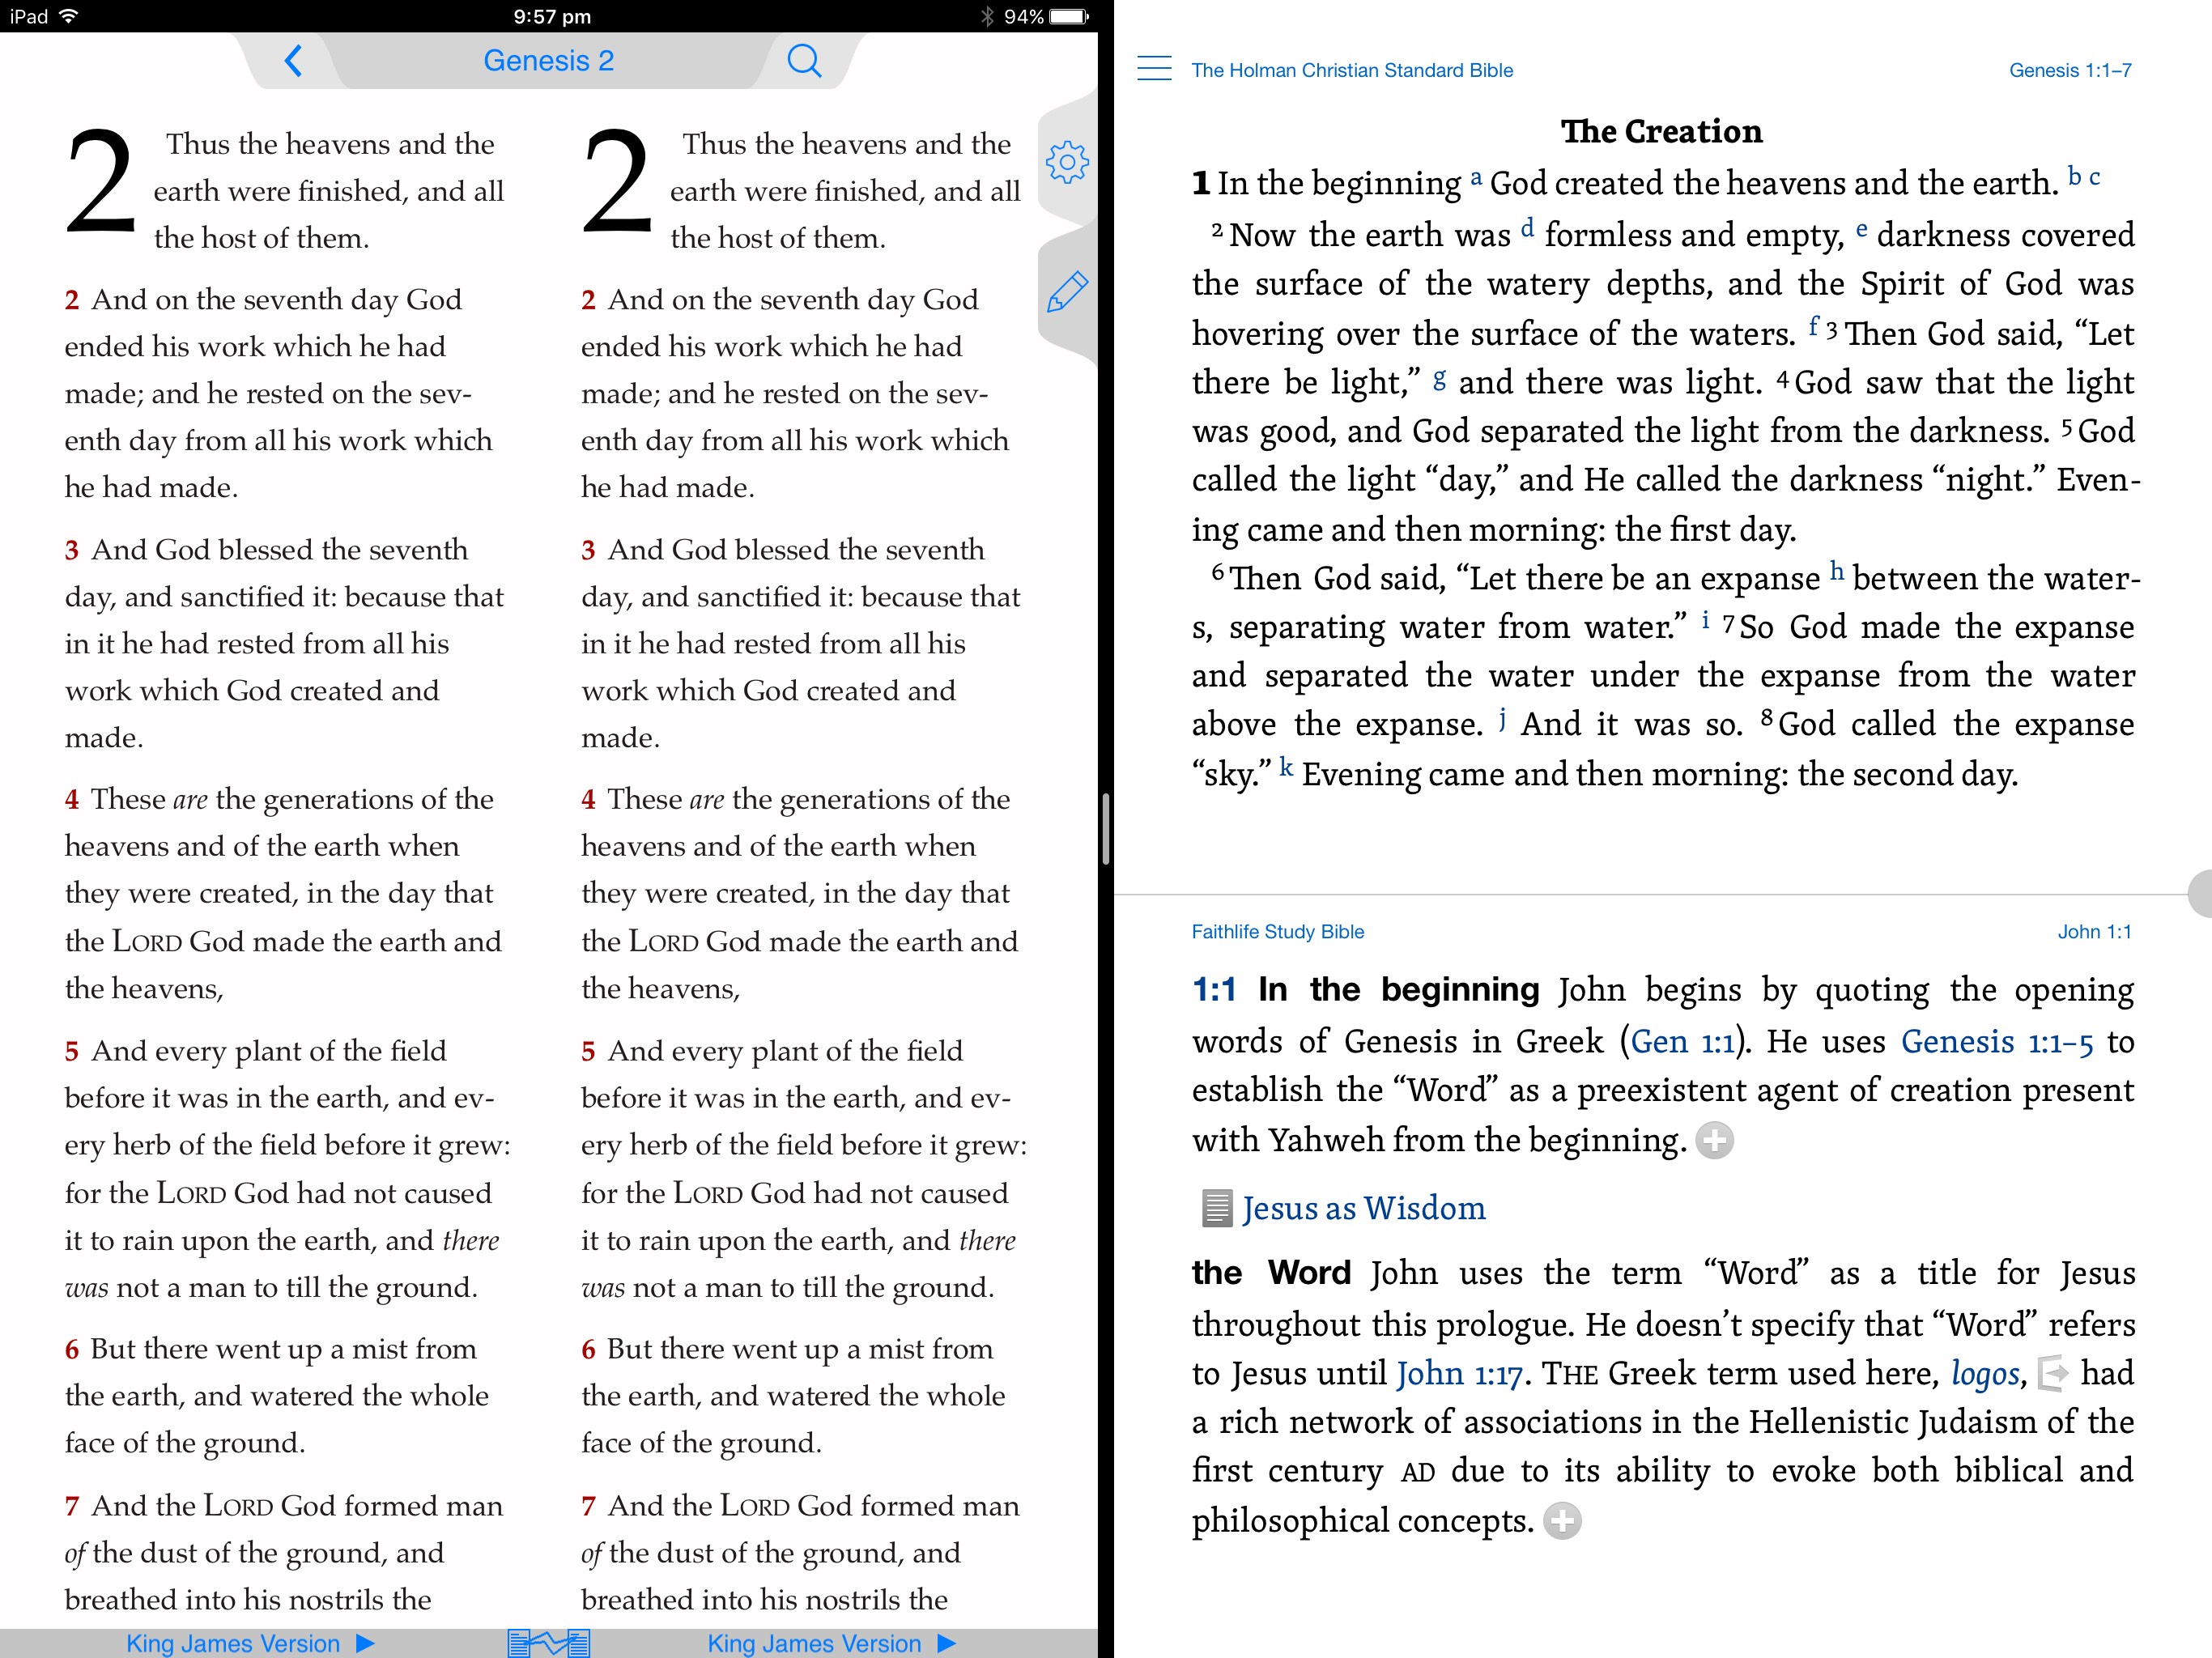Viewport: 2212px width, 1658px height.
Task: Select the Genesis 1:1-7 header tab
Action: [x=2065, y=70]
